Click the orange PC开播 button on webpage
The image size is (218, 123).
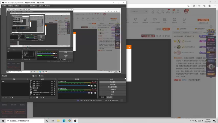203,20
